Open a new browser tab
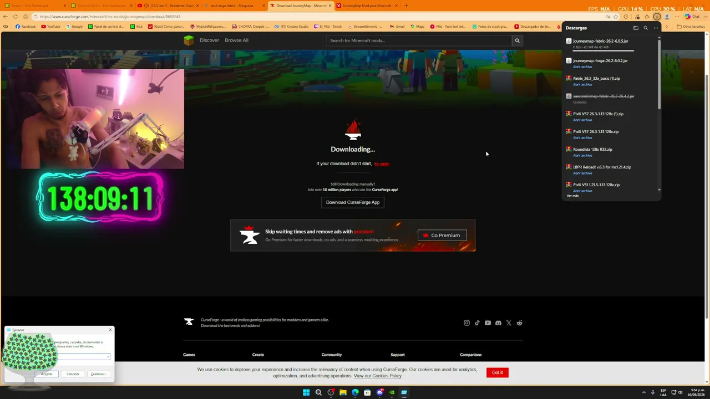This screenshot has width=710, height=399. (406, 6)
